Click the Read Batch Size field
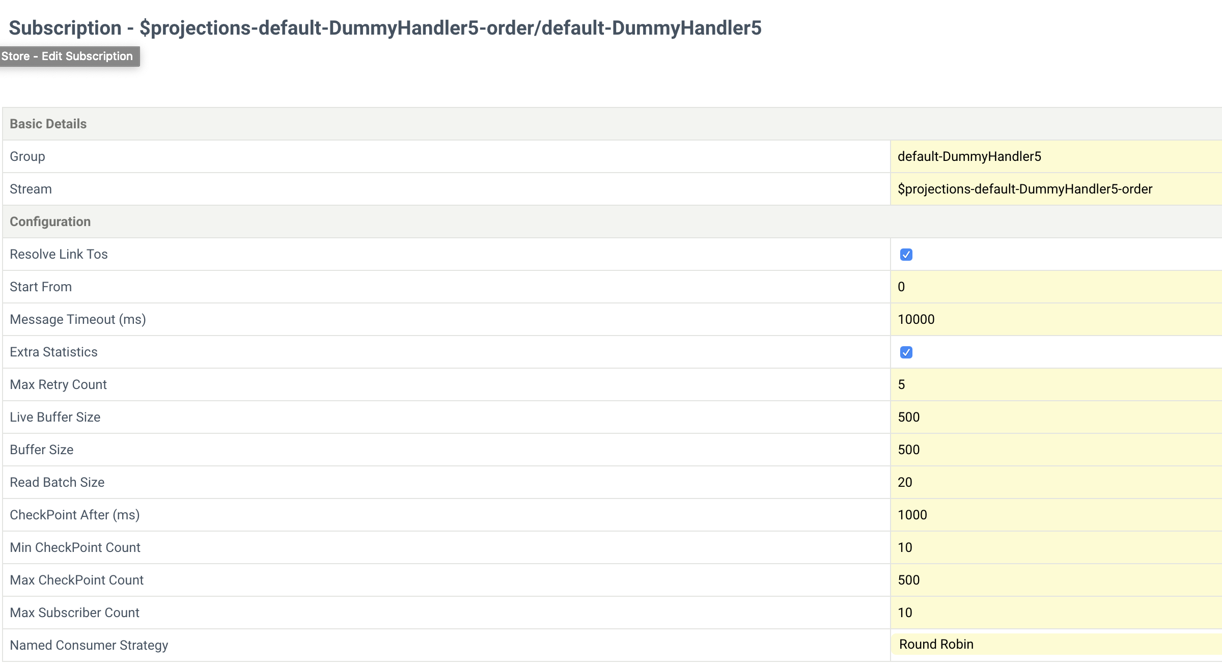1222x666 pixels. [1056, 482]
